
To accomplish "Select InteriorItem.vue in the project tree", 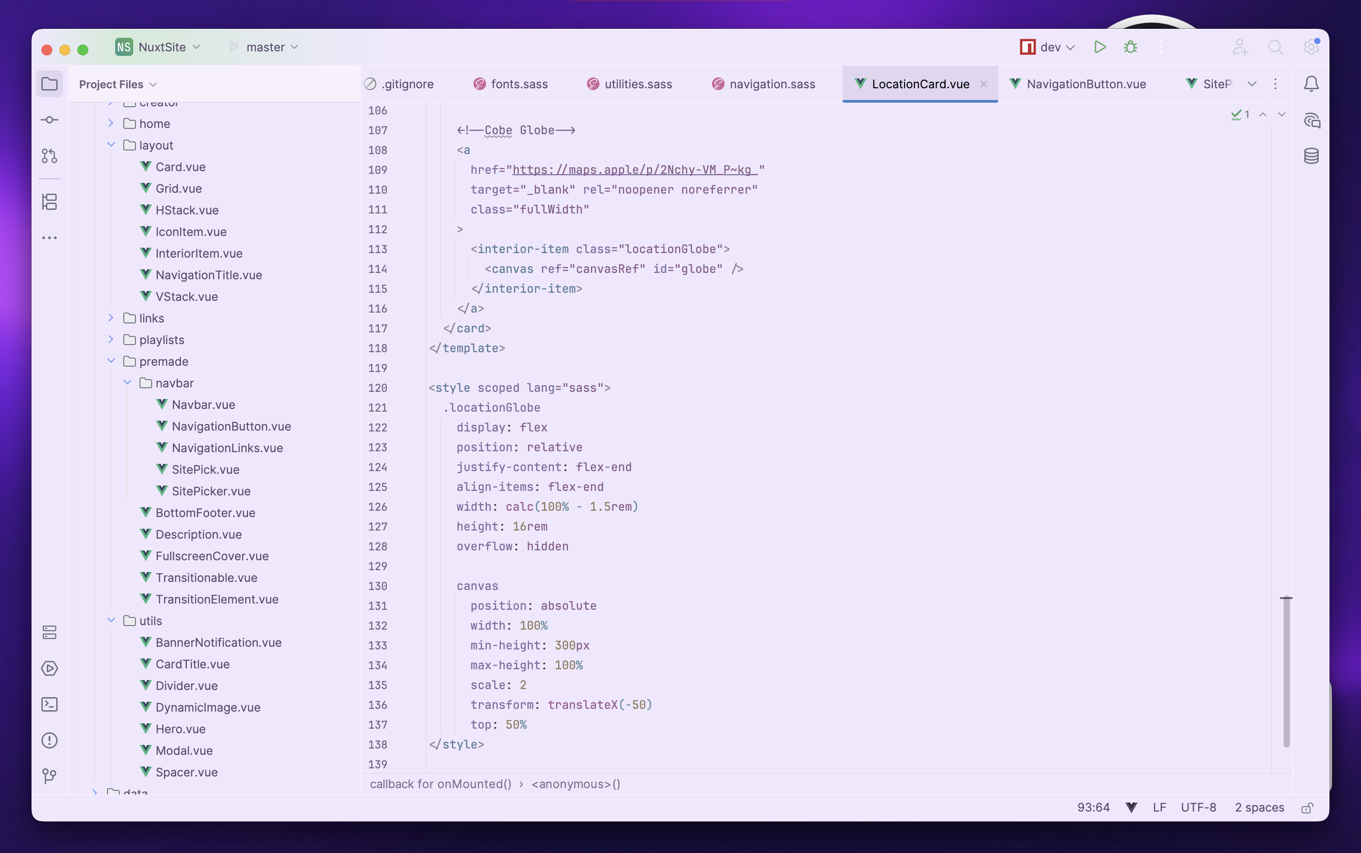I will pyautogui.click(x=199, y=253).
